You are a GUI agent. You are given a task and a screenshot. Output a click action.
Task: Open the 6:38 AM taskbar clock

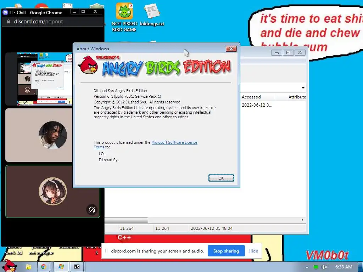tap(344, 267)
